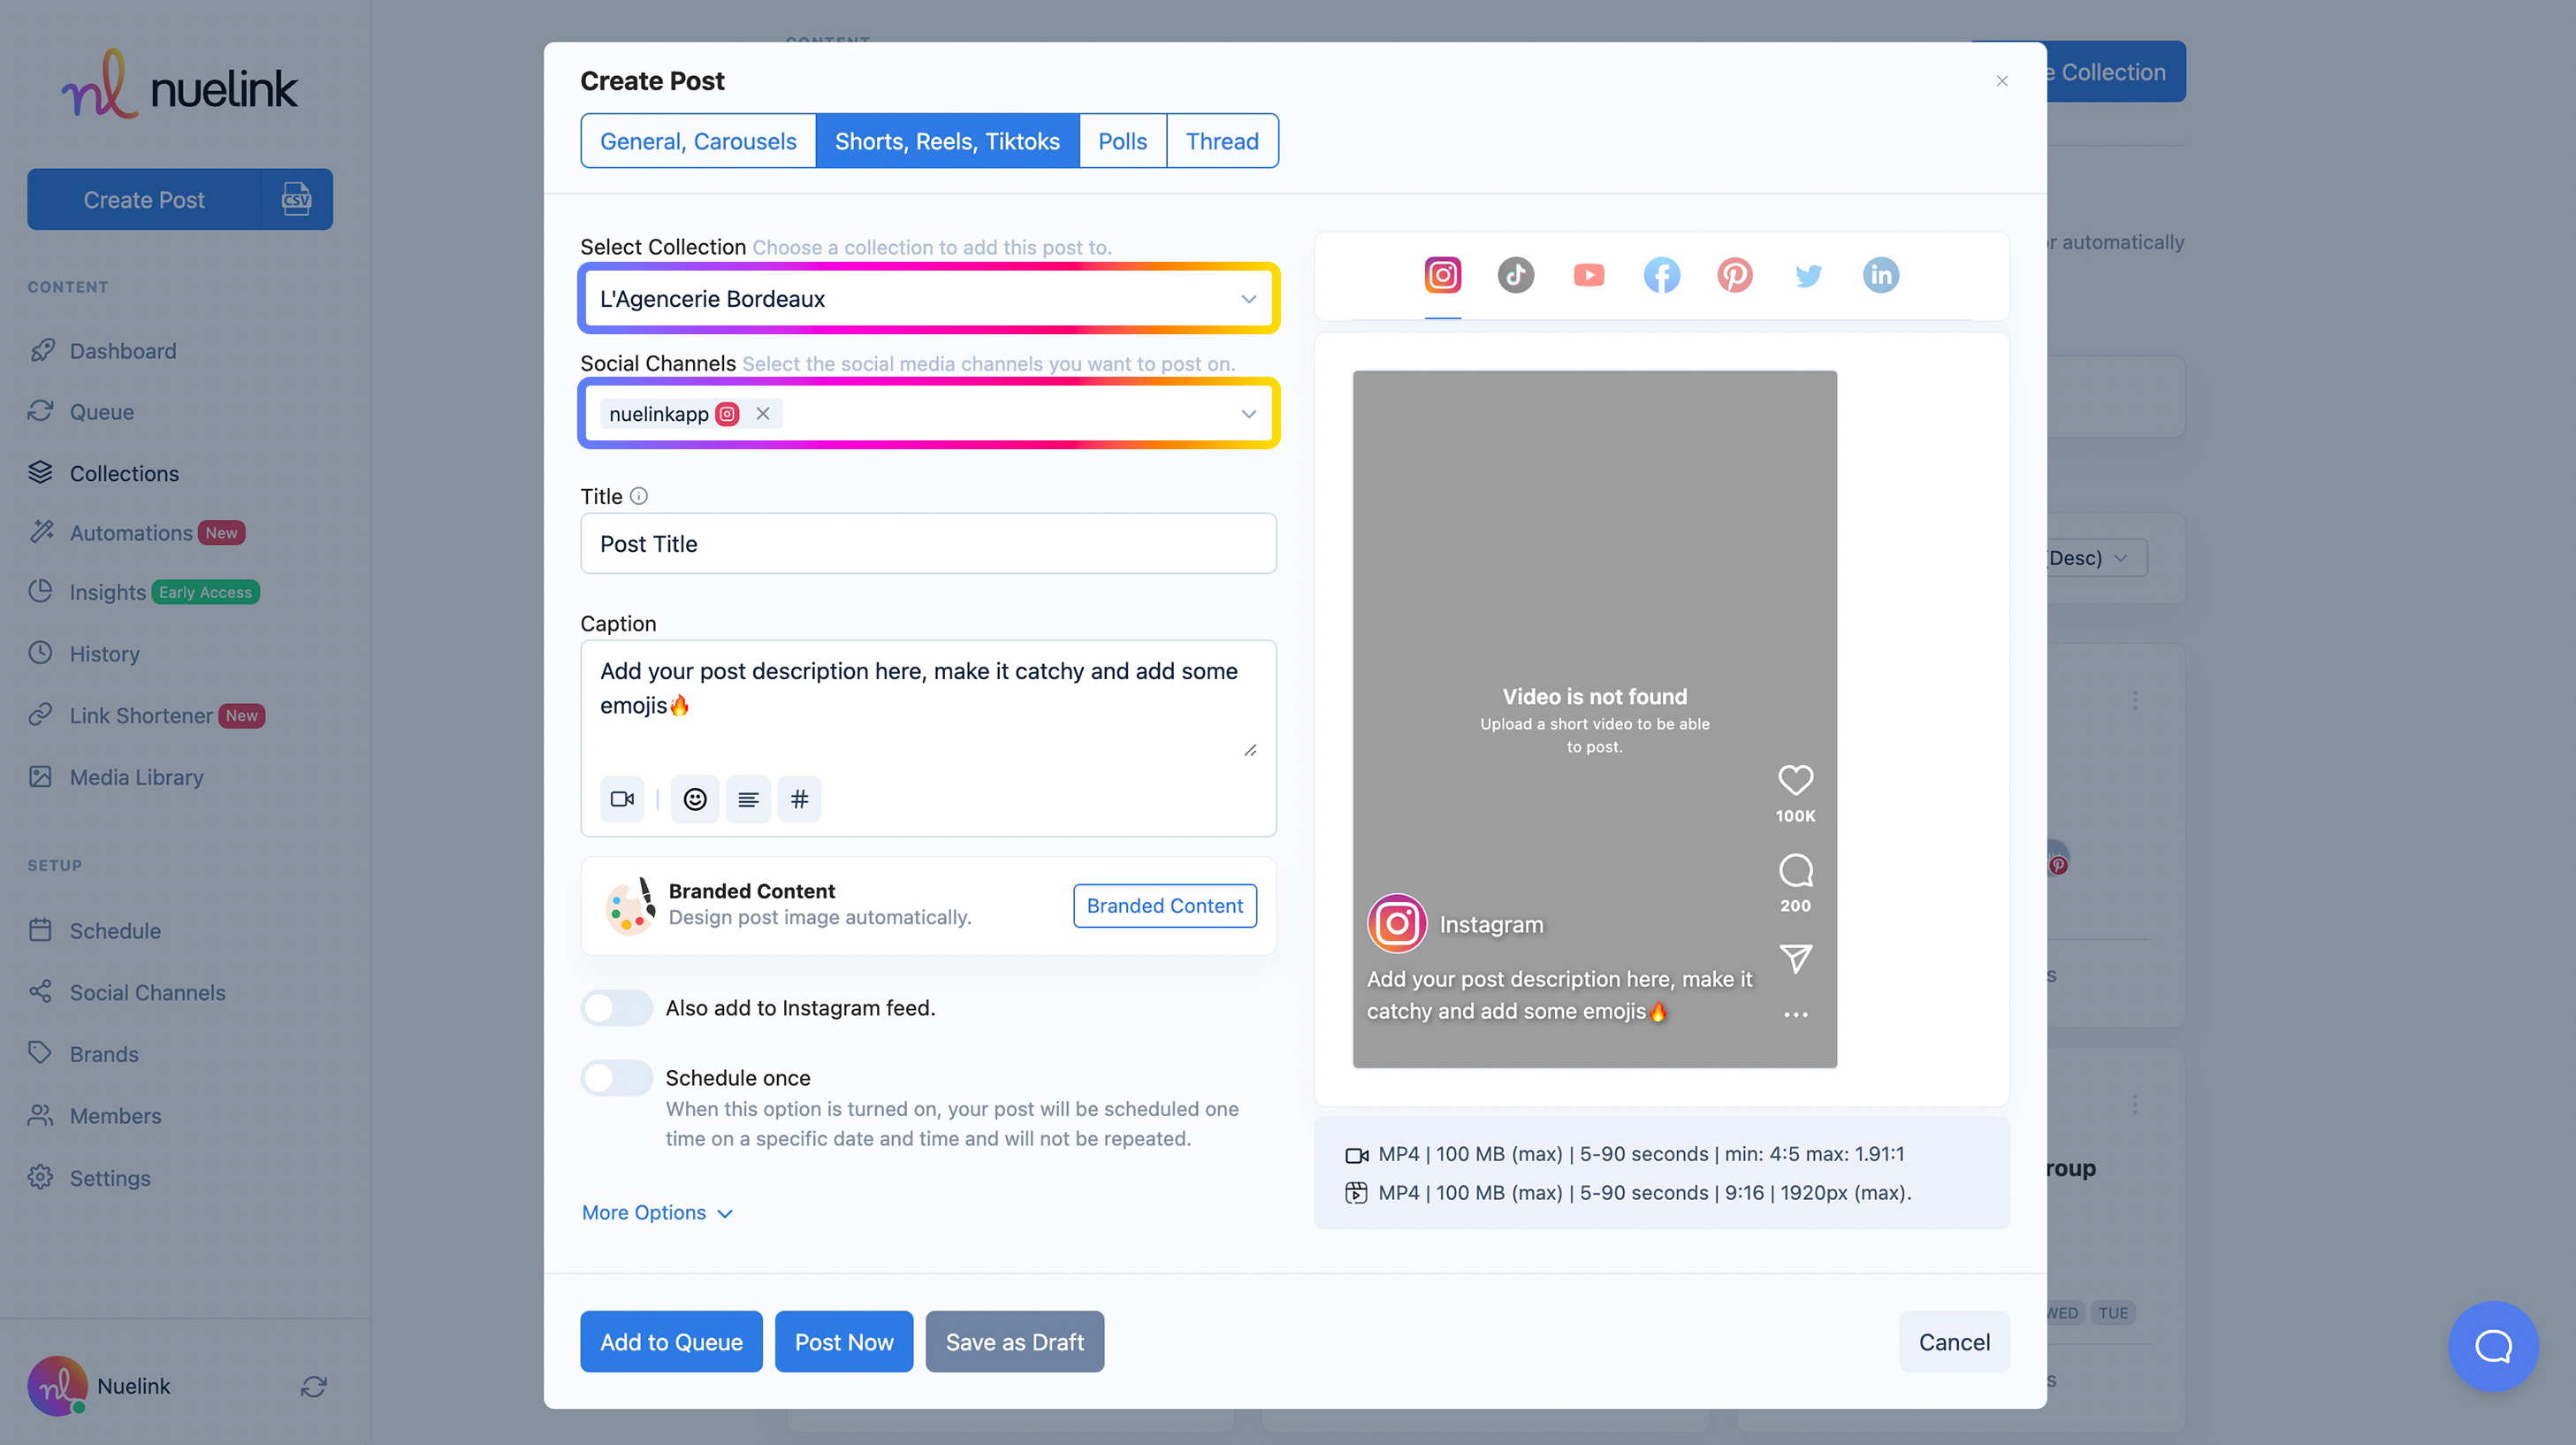Switch preview to LinkedIn icon
Viewport: 2576px width, 1445px height.
[1880, 275]
